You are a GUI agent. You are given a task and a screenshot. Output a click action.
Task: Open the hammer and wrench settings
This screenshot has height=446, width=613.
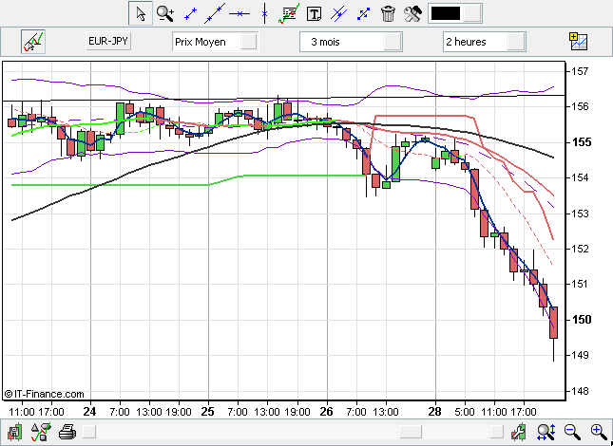click(x=412, y=13)
